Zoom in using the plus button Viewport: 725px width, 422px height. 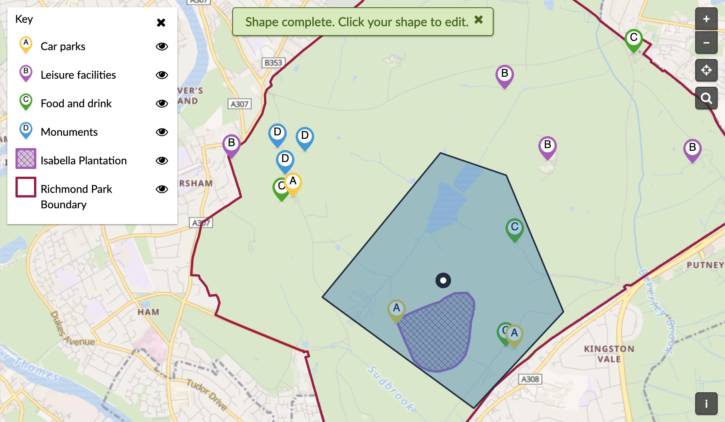pyautogui.click(x=706, y=19)
